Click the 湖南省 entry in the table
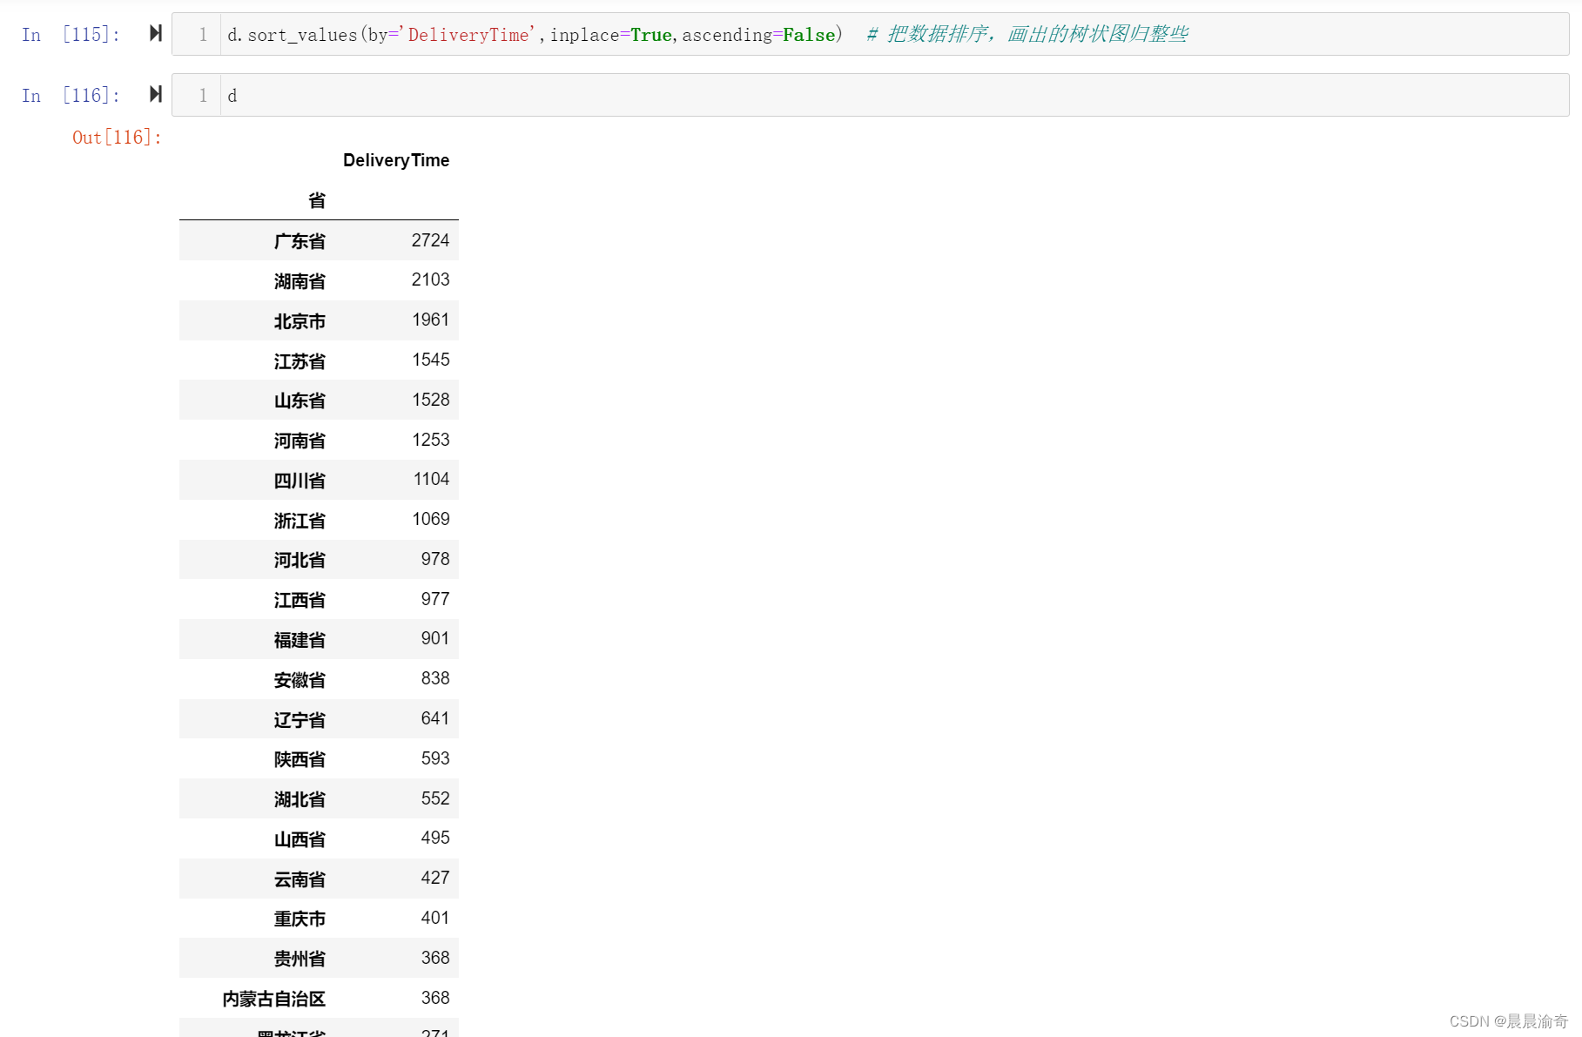The height and width of the screenshot is (1037, 1582). point(299,280)
